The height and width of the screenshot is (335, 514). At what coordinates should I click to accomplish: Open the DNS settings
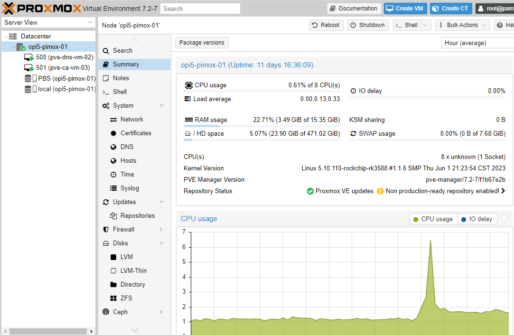[x=135, y=147]
